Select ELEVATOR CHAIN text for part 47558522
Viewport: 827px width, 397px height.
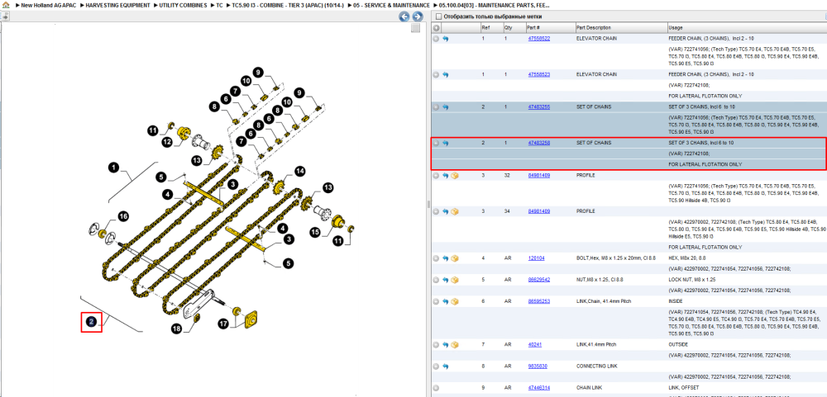[596, 39]
